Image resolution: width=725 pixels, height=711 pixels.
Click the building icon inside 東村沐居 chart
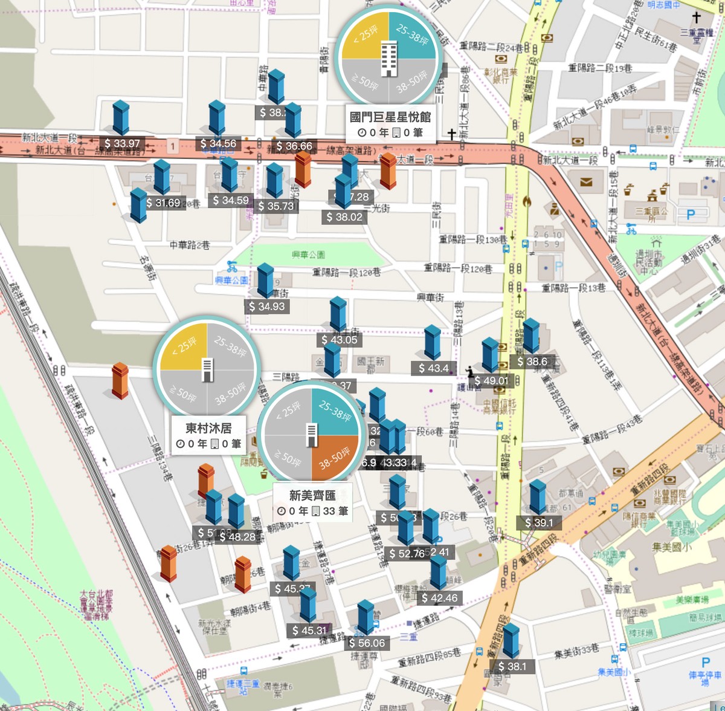(207, 370)
